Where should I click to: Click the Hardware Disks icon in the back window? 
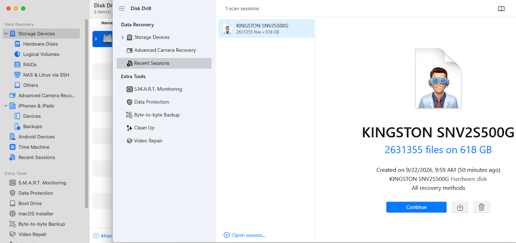click(17, 44)
